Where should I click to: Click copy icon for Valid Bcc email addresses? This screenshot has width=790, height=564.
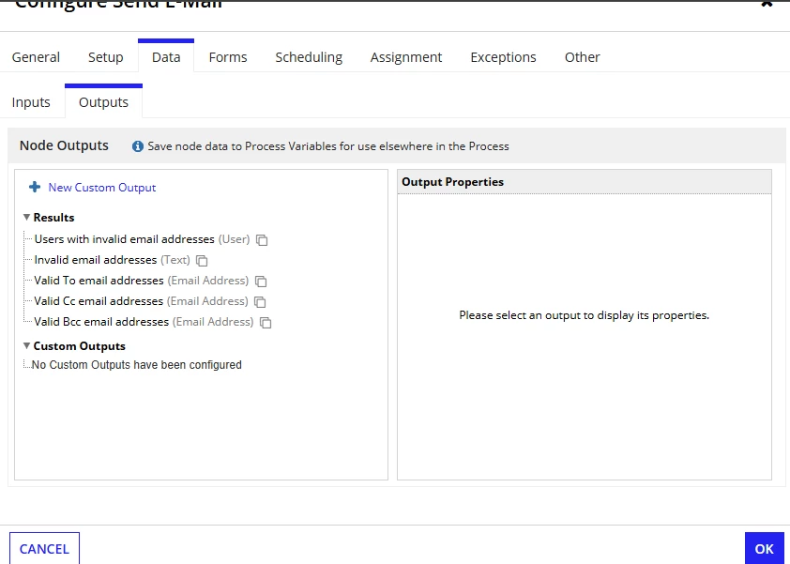tap(266, 323)
